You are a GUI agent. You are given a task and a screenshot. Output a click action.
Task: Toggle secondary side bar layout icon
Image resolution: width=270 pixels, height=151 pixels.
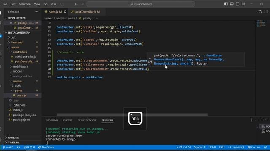(x=238, y=4)
